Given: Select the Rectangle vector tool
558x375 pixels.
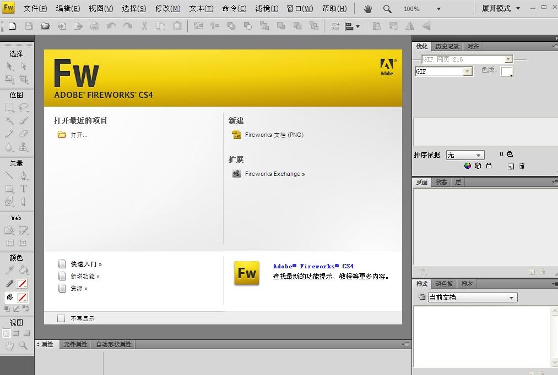Looking at the screenshot, I should pos(9,189).
